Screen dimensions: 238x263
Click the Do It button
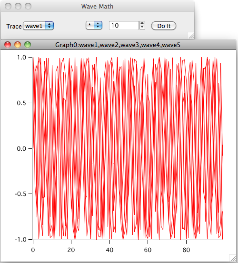click(164, 26)
